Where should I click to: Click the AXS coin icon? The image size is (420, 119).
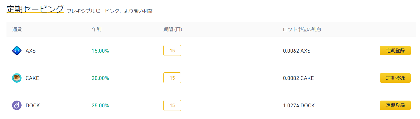point(17,51)
